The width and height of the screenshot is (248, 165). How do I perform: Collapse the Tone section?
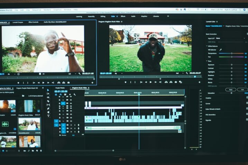[x=207, y=61]
